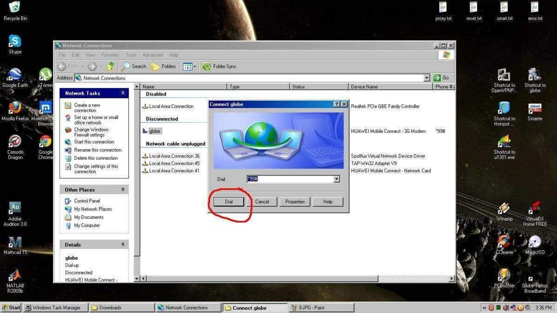Click Create a new connection link

point(87,108)
